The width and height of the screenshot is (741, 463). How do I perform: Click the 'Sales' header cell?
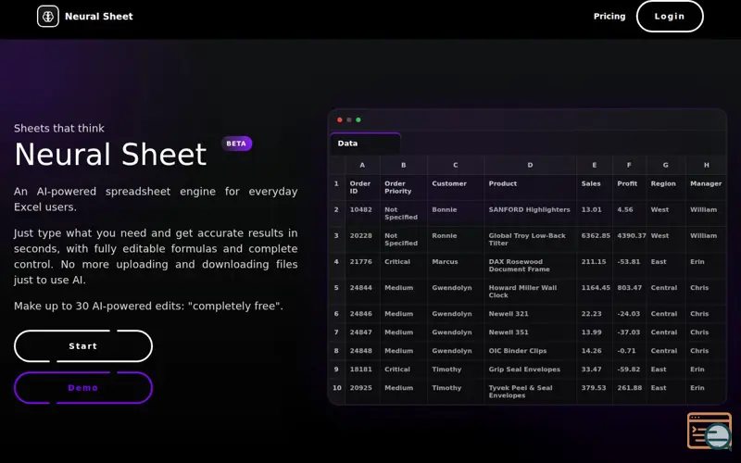(595, 188)
